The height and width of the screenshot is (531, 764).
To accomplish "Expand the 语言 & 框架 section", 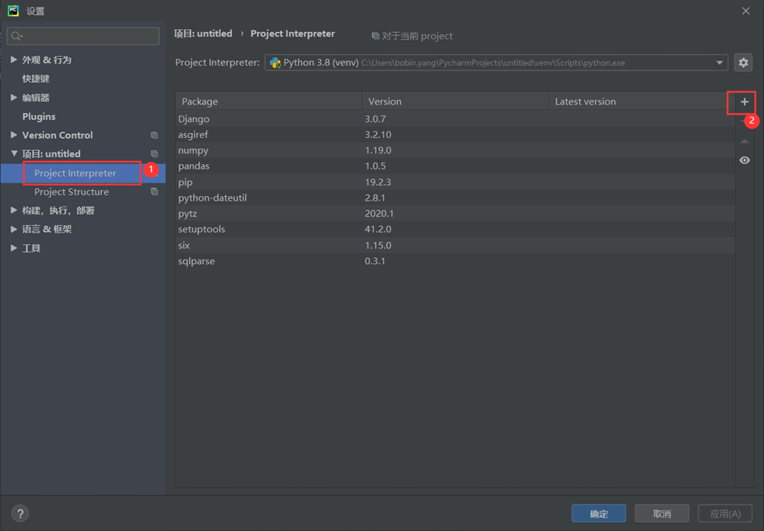I will (x=13, y=229).
